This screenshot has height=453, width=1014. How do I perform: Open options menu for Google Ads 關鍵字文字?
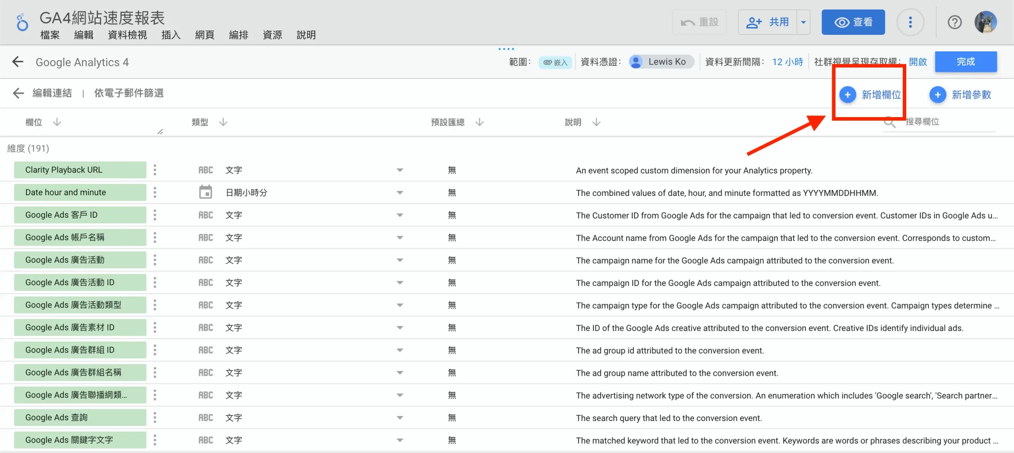click(x=155, y=440)
